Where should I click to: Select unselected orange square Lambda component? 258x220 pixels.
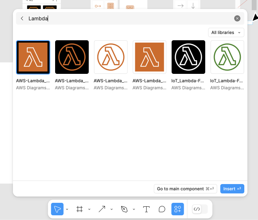pyautogui.click(x=150, y=57)
